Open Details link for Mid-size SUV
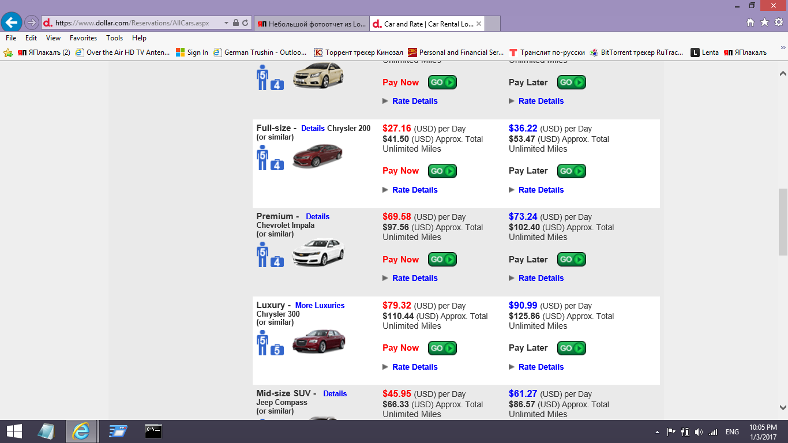 335,394
